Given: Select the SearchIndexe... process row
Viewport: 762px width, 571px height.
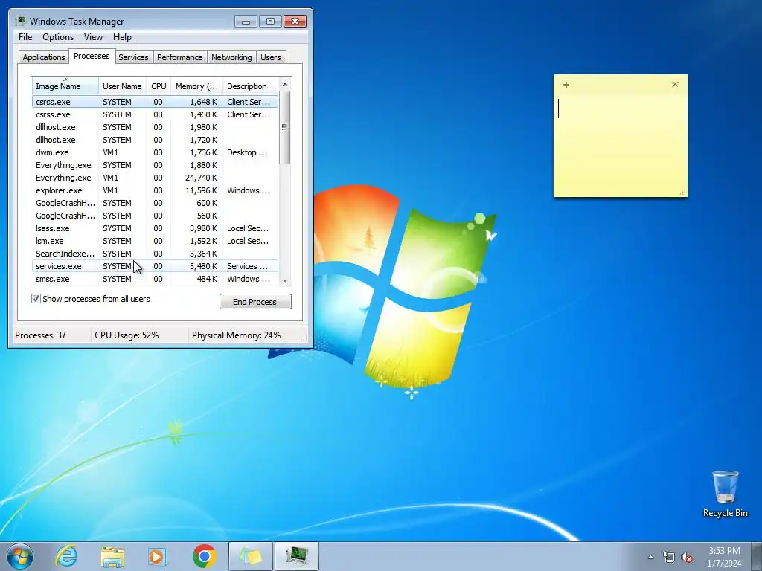Looking at the screenshot, I should 155,254.
